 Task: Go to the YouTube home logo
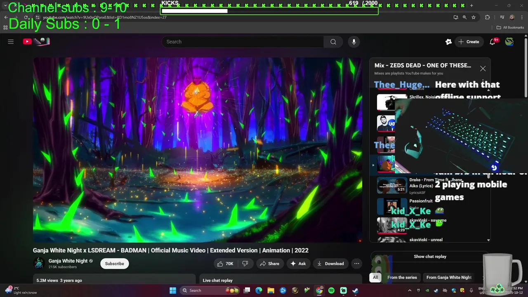coord(36,41)
